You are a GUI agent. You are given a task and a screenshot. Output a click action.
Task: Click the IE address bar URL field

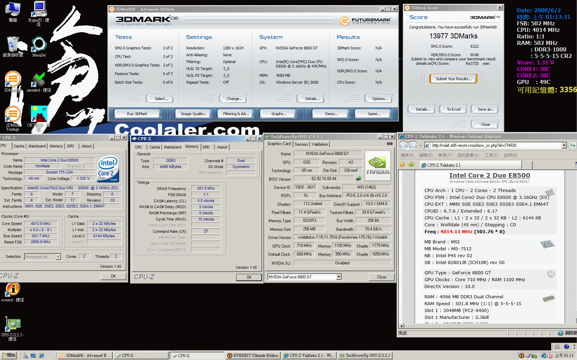(x=494, y=145)
